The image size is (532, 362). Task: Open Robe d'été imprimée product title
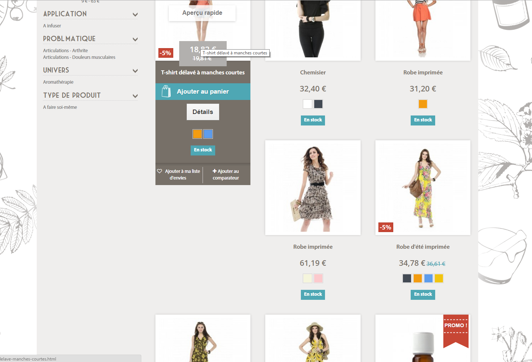[423, 247]
